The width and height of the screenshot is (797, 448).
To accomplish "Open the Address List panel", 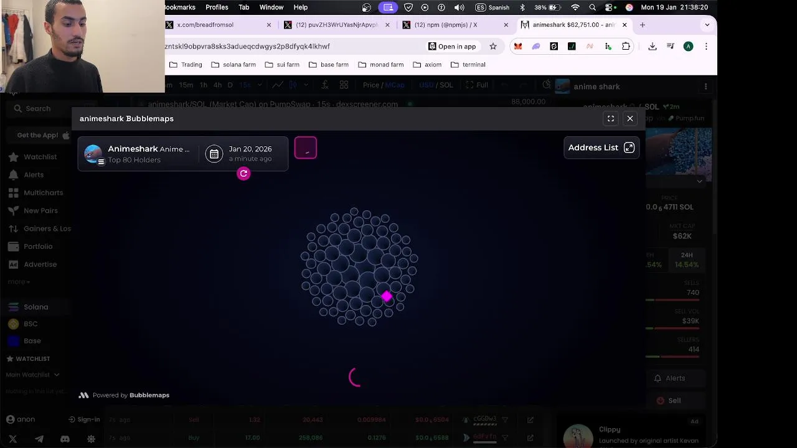I will tap(601, 147).
